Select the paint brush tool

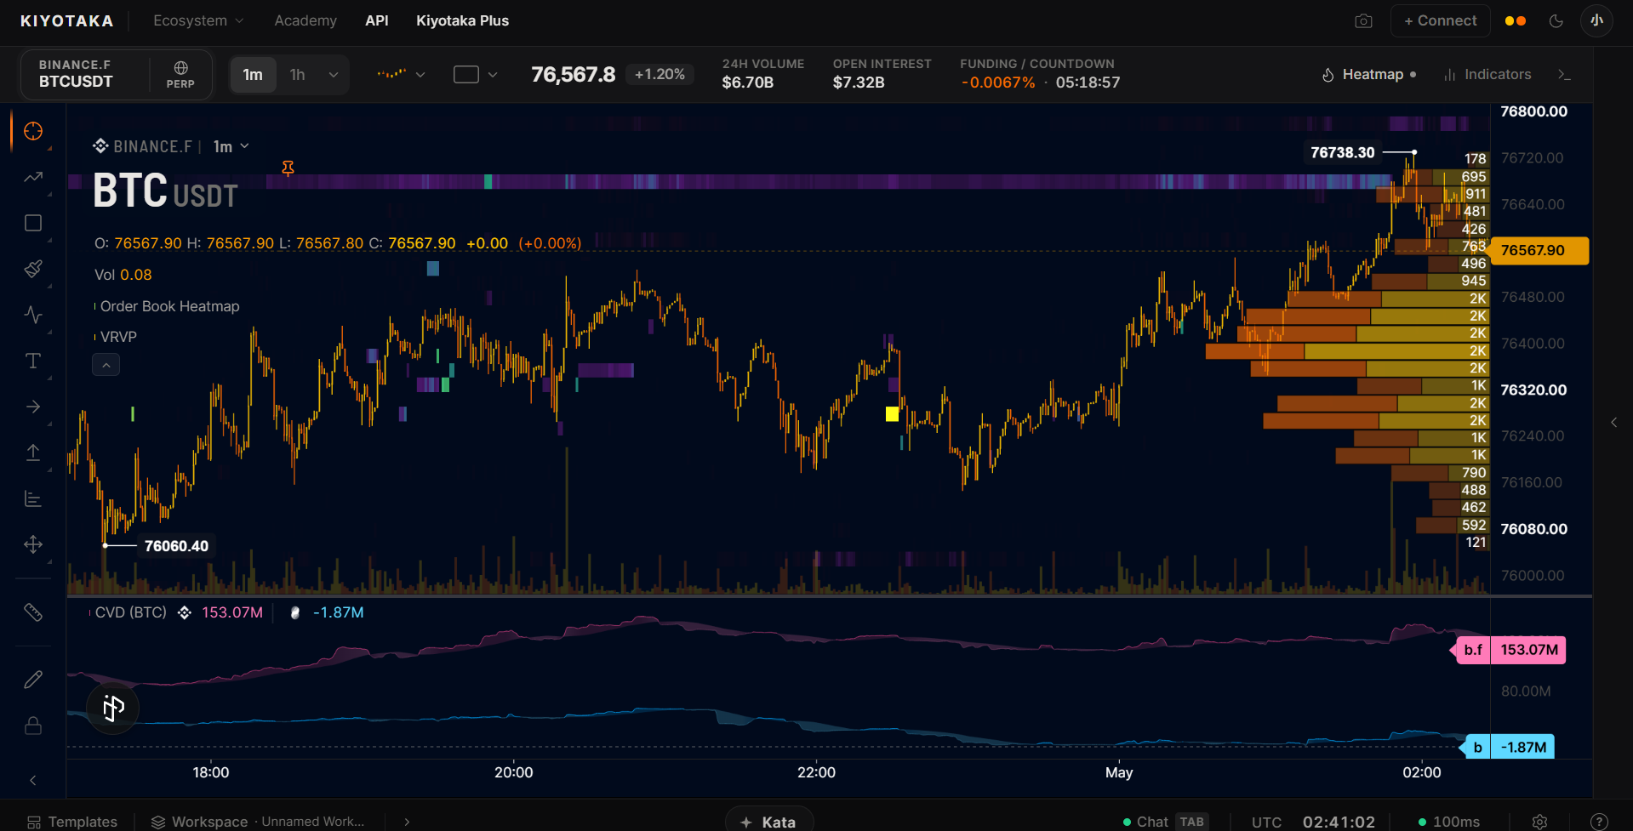pos(33,269)
